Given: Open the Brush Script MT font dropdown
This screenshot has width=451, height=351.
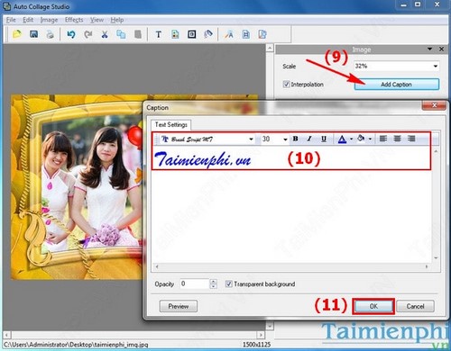Looking at the screenshot, I should coord(251,139).
